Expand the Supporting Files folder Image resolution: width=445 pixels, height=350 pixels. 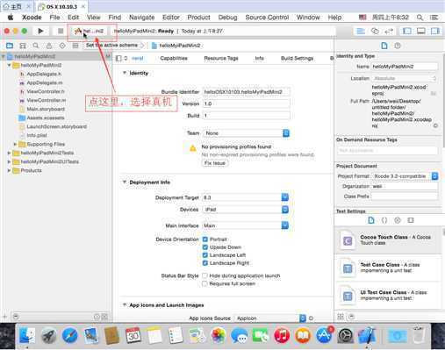[x=15, y=144]
